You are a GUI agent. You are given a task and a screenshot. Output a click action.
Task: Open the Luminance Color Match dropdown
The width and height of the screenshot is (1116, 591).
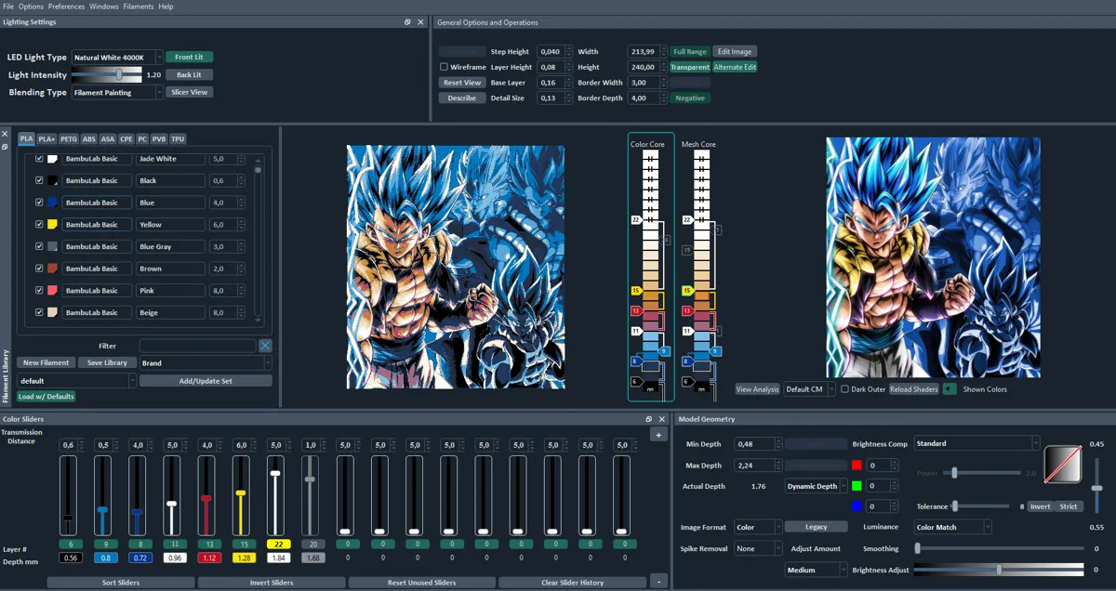[x=952, y=527]
